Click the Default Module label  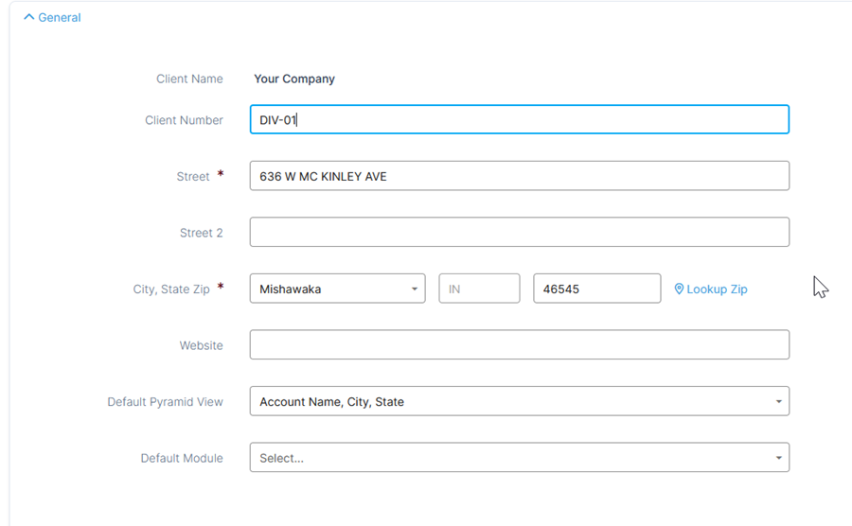coord(182,458)
